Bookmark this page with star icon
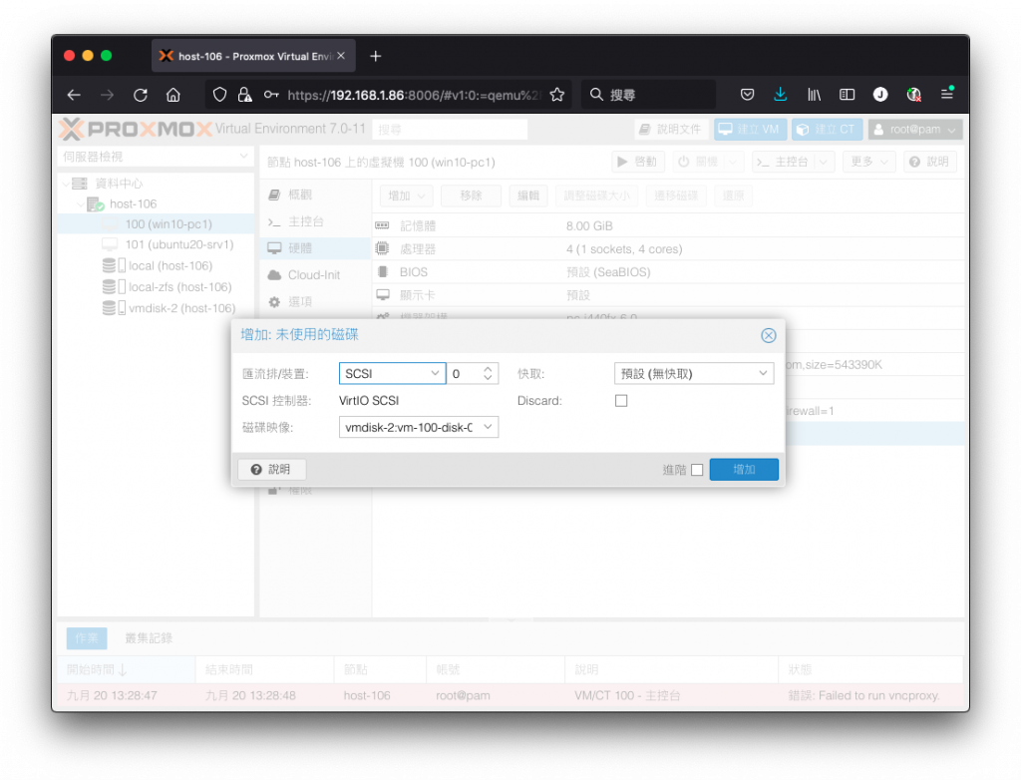Image resolution: width=1021 pixels, height=780 pixels. click(x=556, y=95)
